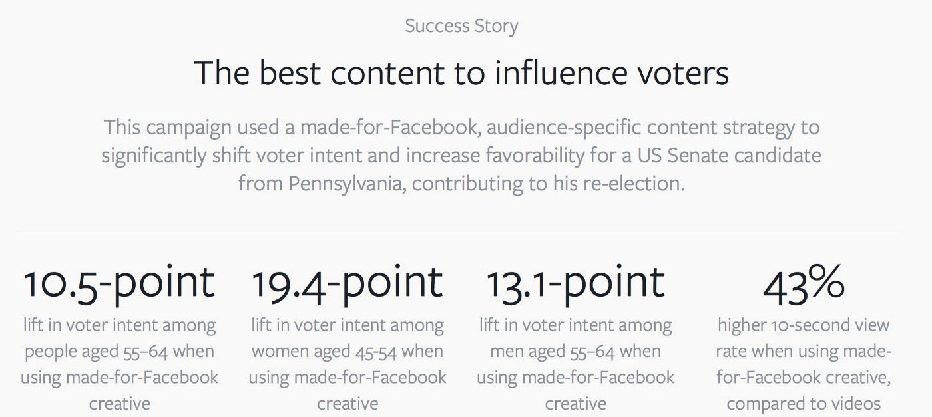
Task: Select the "19.4-point" statistic
Action: coord(348,283)
